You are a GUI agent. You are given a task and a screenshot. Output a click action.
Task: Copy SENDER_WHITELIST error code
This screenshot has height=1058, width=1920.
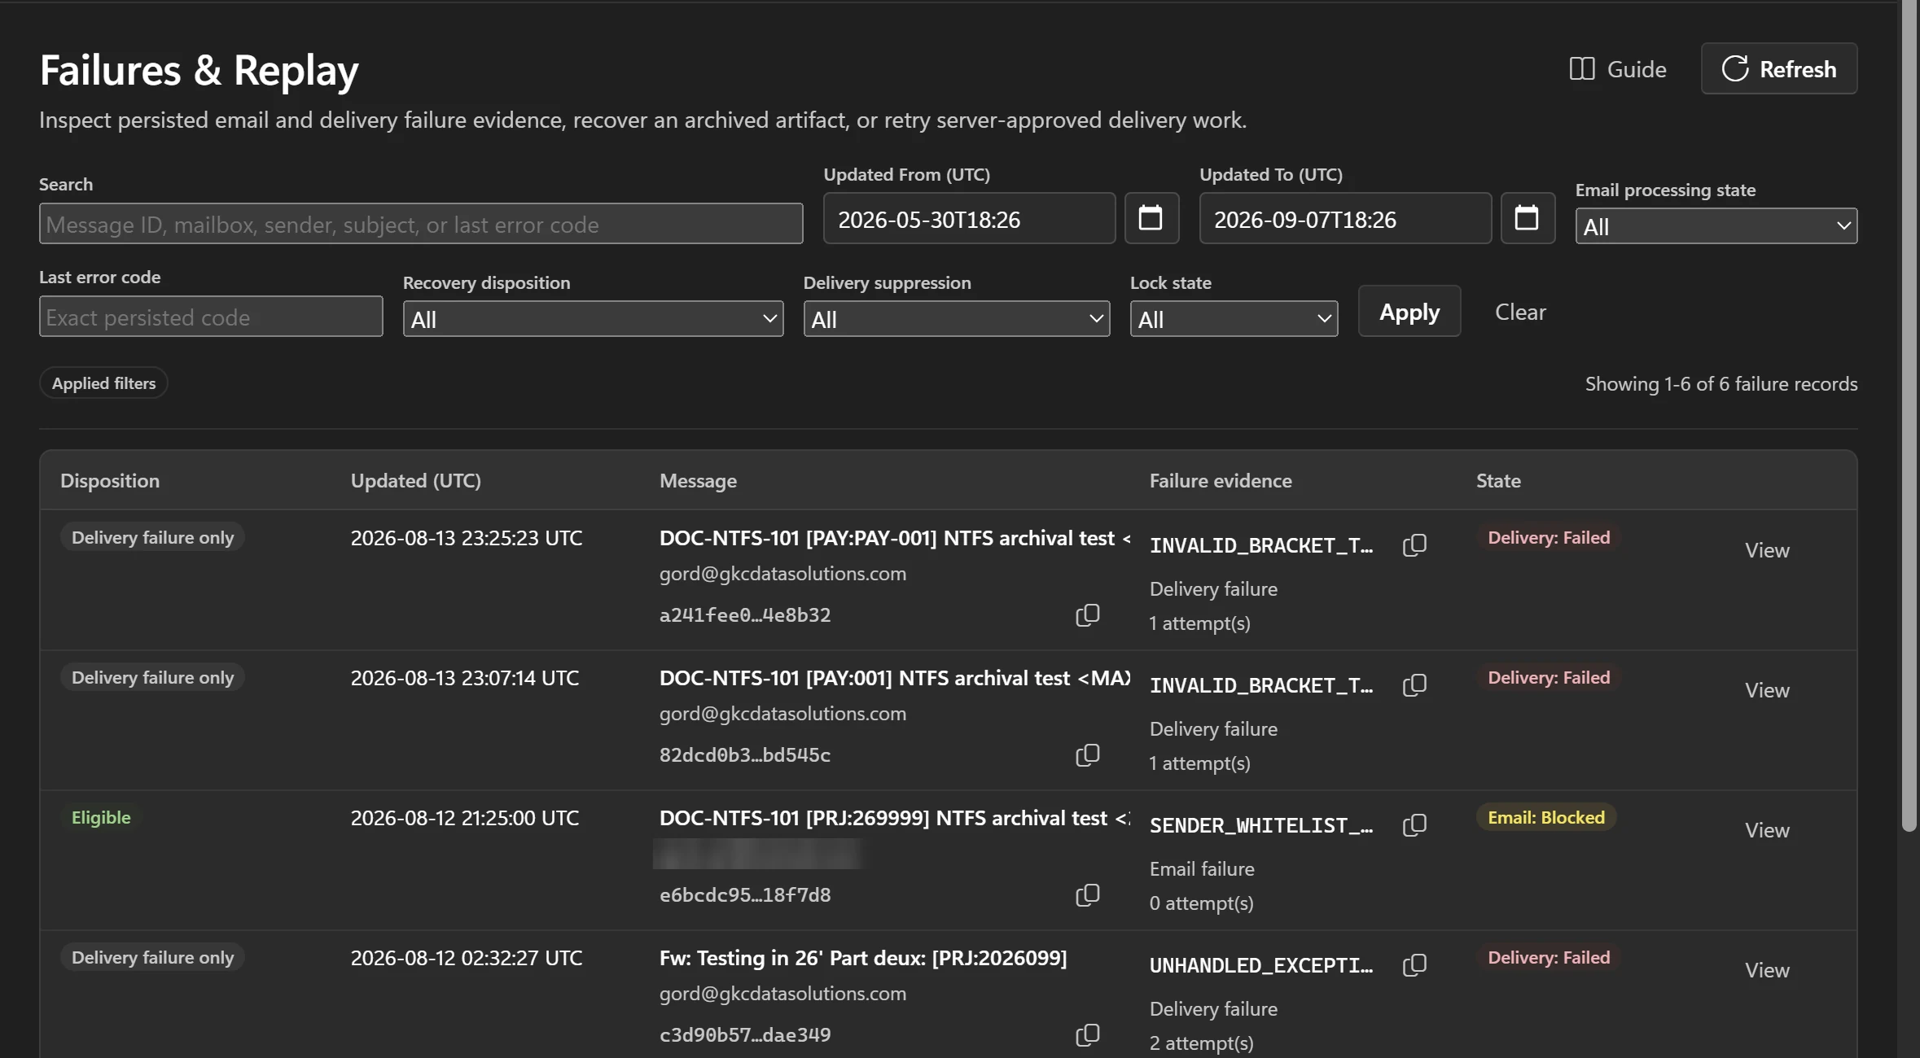[1414, 825]
